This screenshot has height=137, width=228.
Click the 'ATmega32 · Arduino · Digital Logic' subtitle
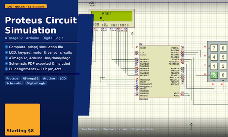34,38
